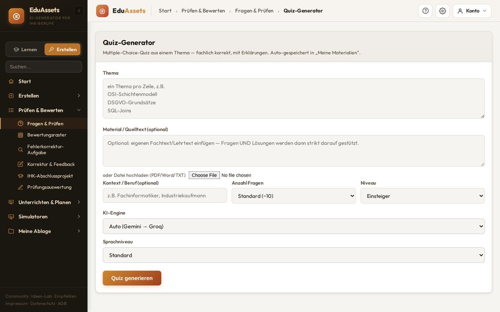Click the magnifier icon beside Fehlerkorrektur-Aufgabe
The width and height of the screenshot is (500, 312).
click(20, 149)
